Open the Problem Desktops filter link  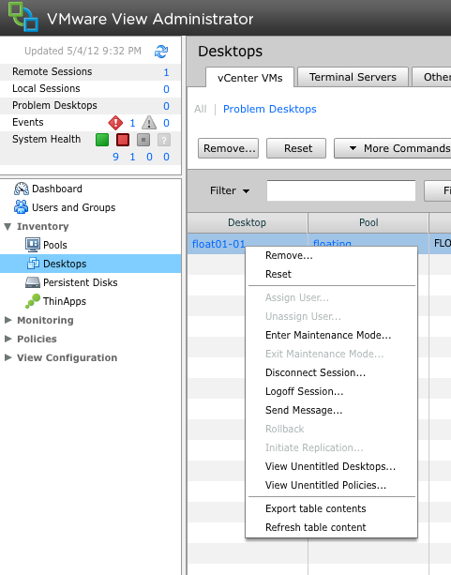point(269,109)
